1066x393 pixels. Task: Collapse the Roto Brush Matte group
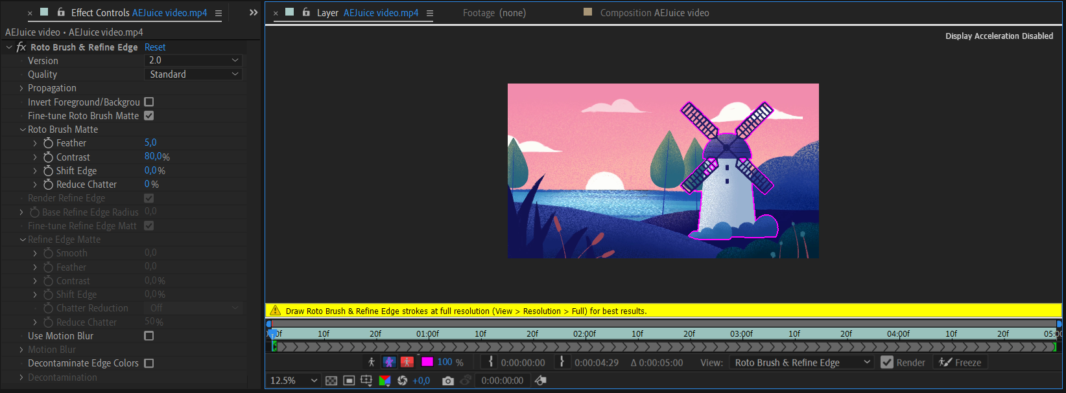23,129
